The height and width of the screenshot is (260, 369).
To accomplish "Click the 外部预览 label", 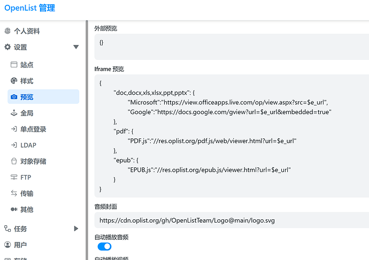I will pyautogui.click(x=106, y=28).
